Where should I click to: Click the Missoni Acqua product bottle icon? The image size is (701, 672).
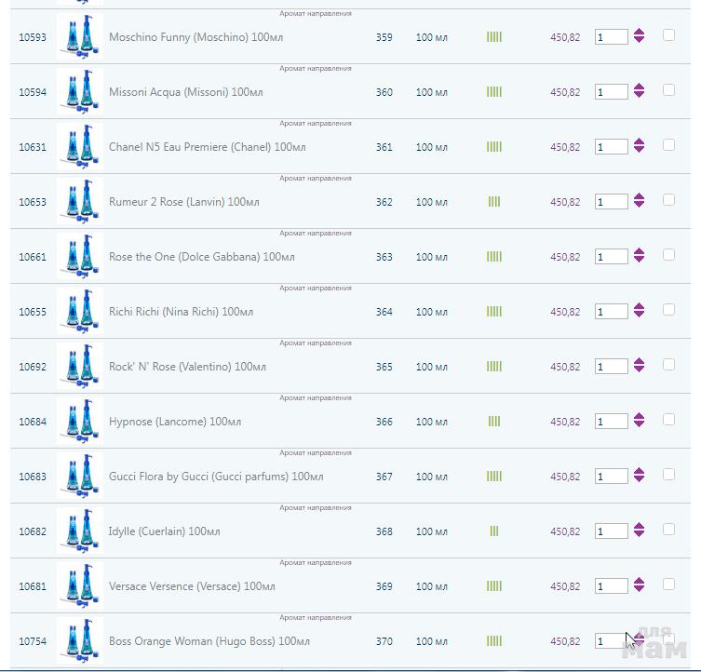click(x=78, y=92)
